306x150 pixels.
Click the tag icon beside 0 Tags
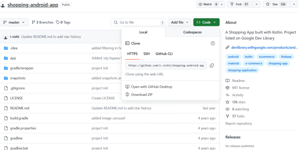[58, 22]
